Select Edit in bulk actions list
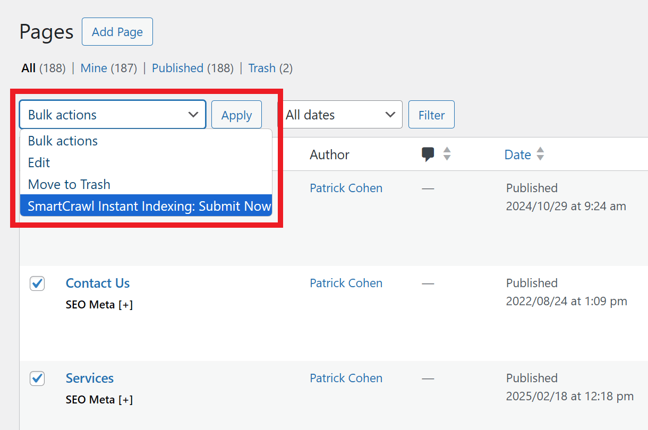The width and height of the screenshot is (648, 430). pos(39,162)
